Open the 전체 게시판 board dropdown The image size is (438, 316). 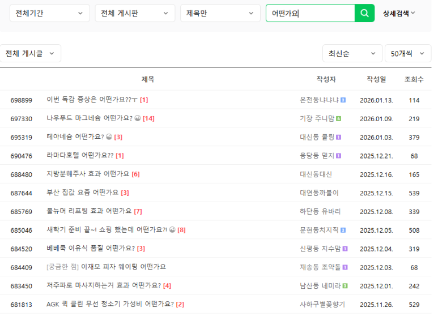[135, 13]
